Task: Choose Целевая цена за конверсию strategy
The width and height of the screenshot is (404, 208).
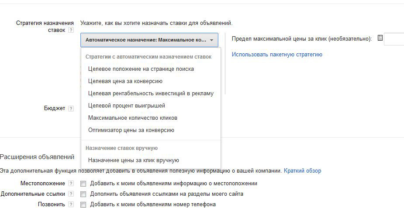Action: (125, 81)
